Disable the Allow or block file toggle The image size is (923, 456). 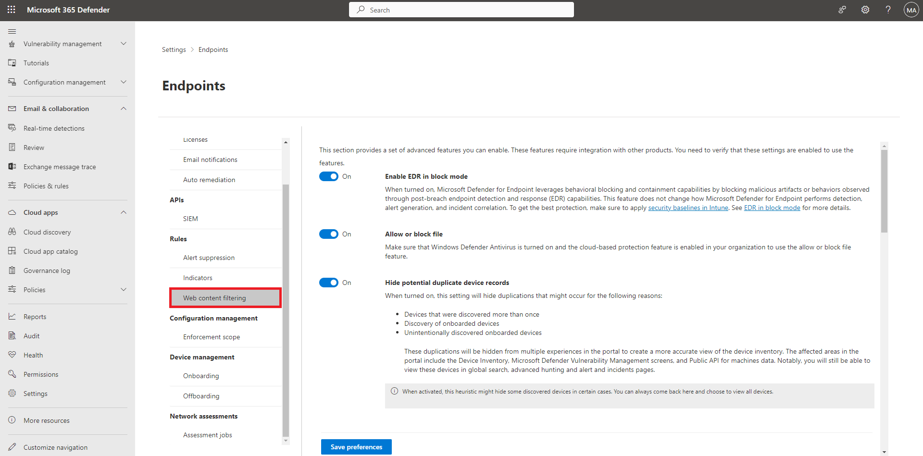pos(329,234)
